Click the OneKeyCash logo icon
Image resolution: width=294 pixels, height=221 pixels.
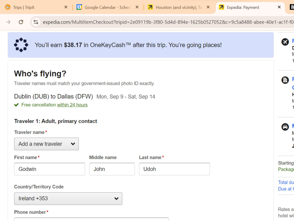coord(21,45)
